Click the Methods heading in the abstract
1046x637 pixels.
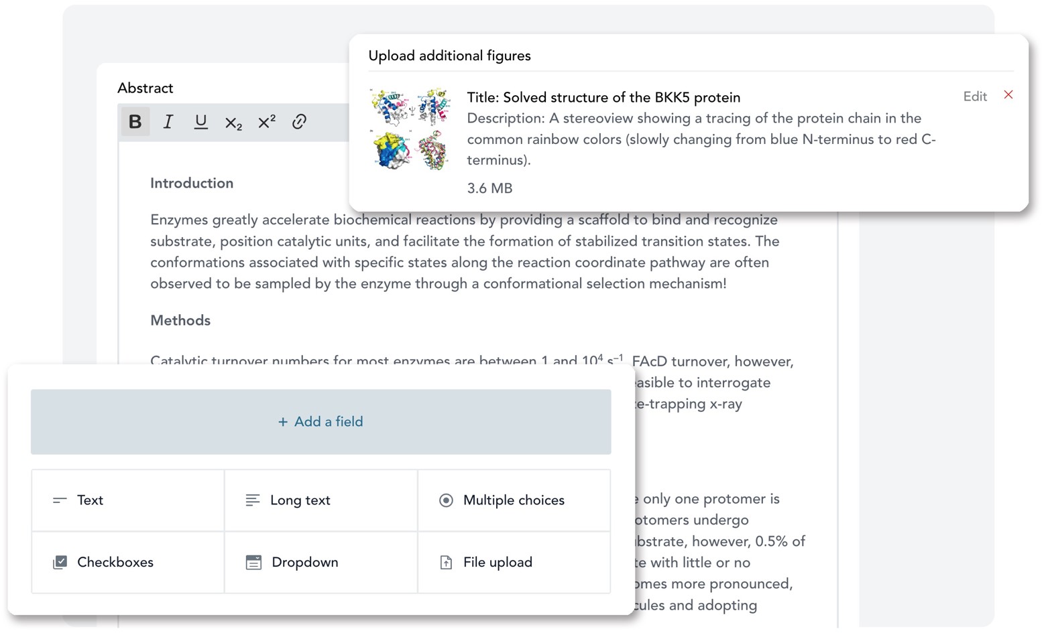(180, 321)
